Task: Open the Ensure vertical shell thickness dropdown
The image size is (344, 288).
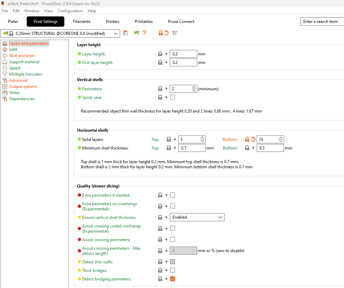Action: tap(197, 217)
